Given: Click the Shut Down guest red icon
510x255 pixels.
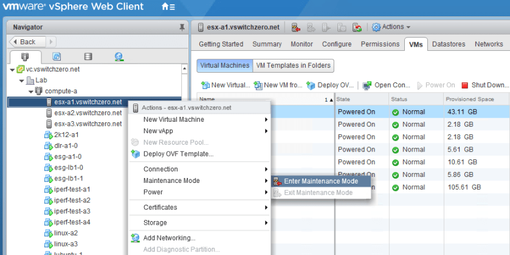Looking at the screenshot, I should pyautogui.click(x=465, y=85).
